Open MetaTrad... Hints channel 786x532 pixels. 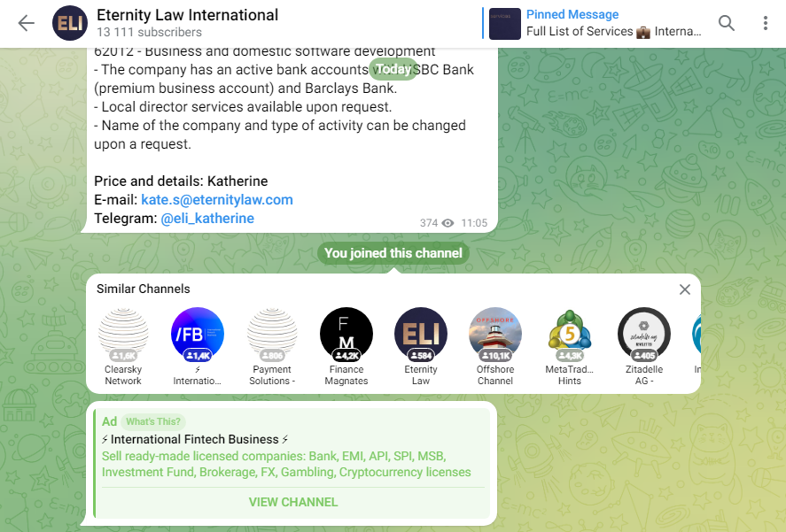[570, 346]
